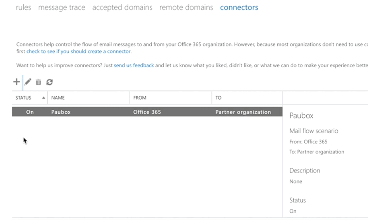The image size is (368, 220).
Task: Click the 'On' status cell of Paubox row
Action: (30, 112)
